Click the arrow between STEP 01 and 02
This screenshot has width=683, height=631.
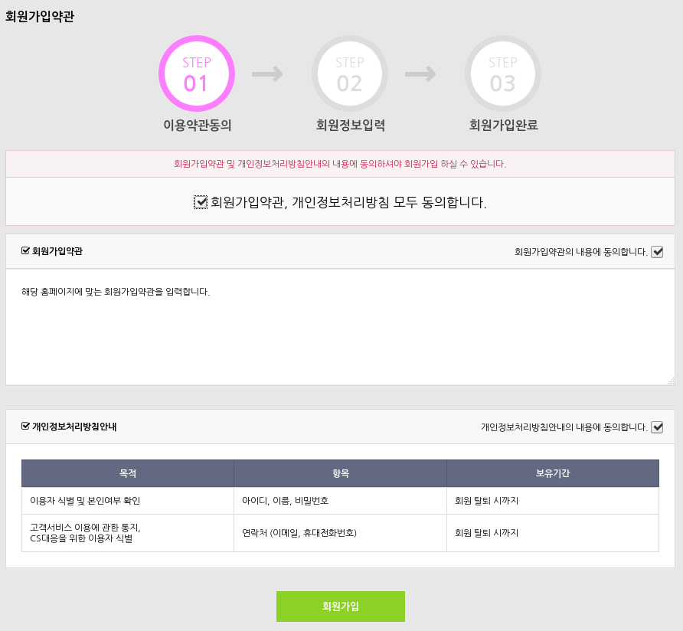pos(267,74)
